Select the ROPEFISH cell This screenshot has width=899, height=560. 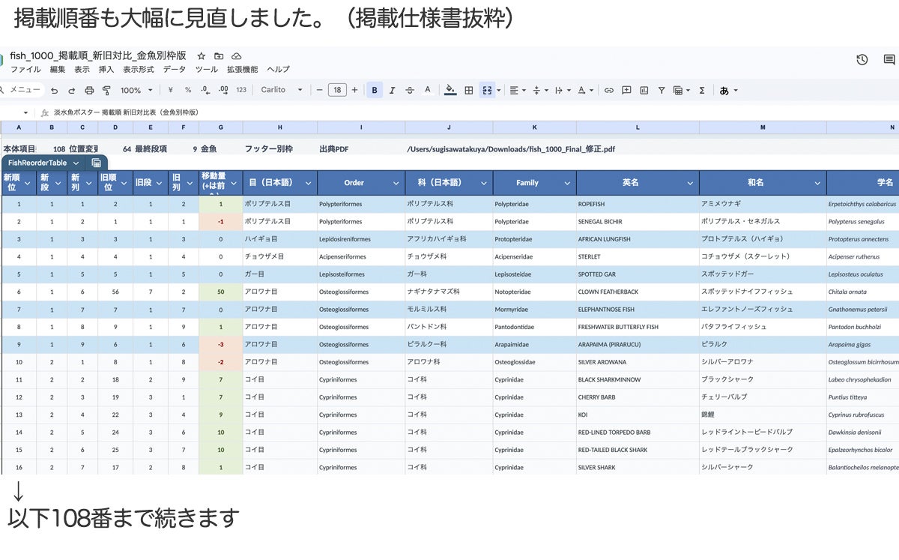(x=637, y=204)
